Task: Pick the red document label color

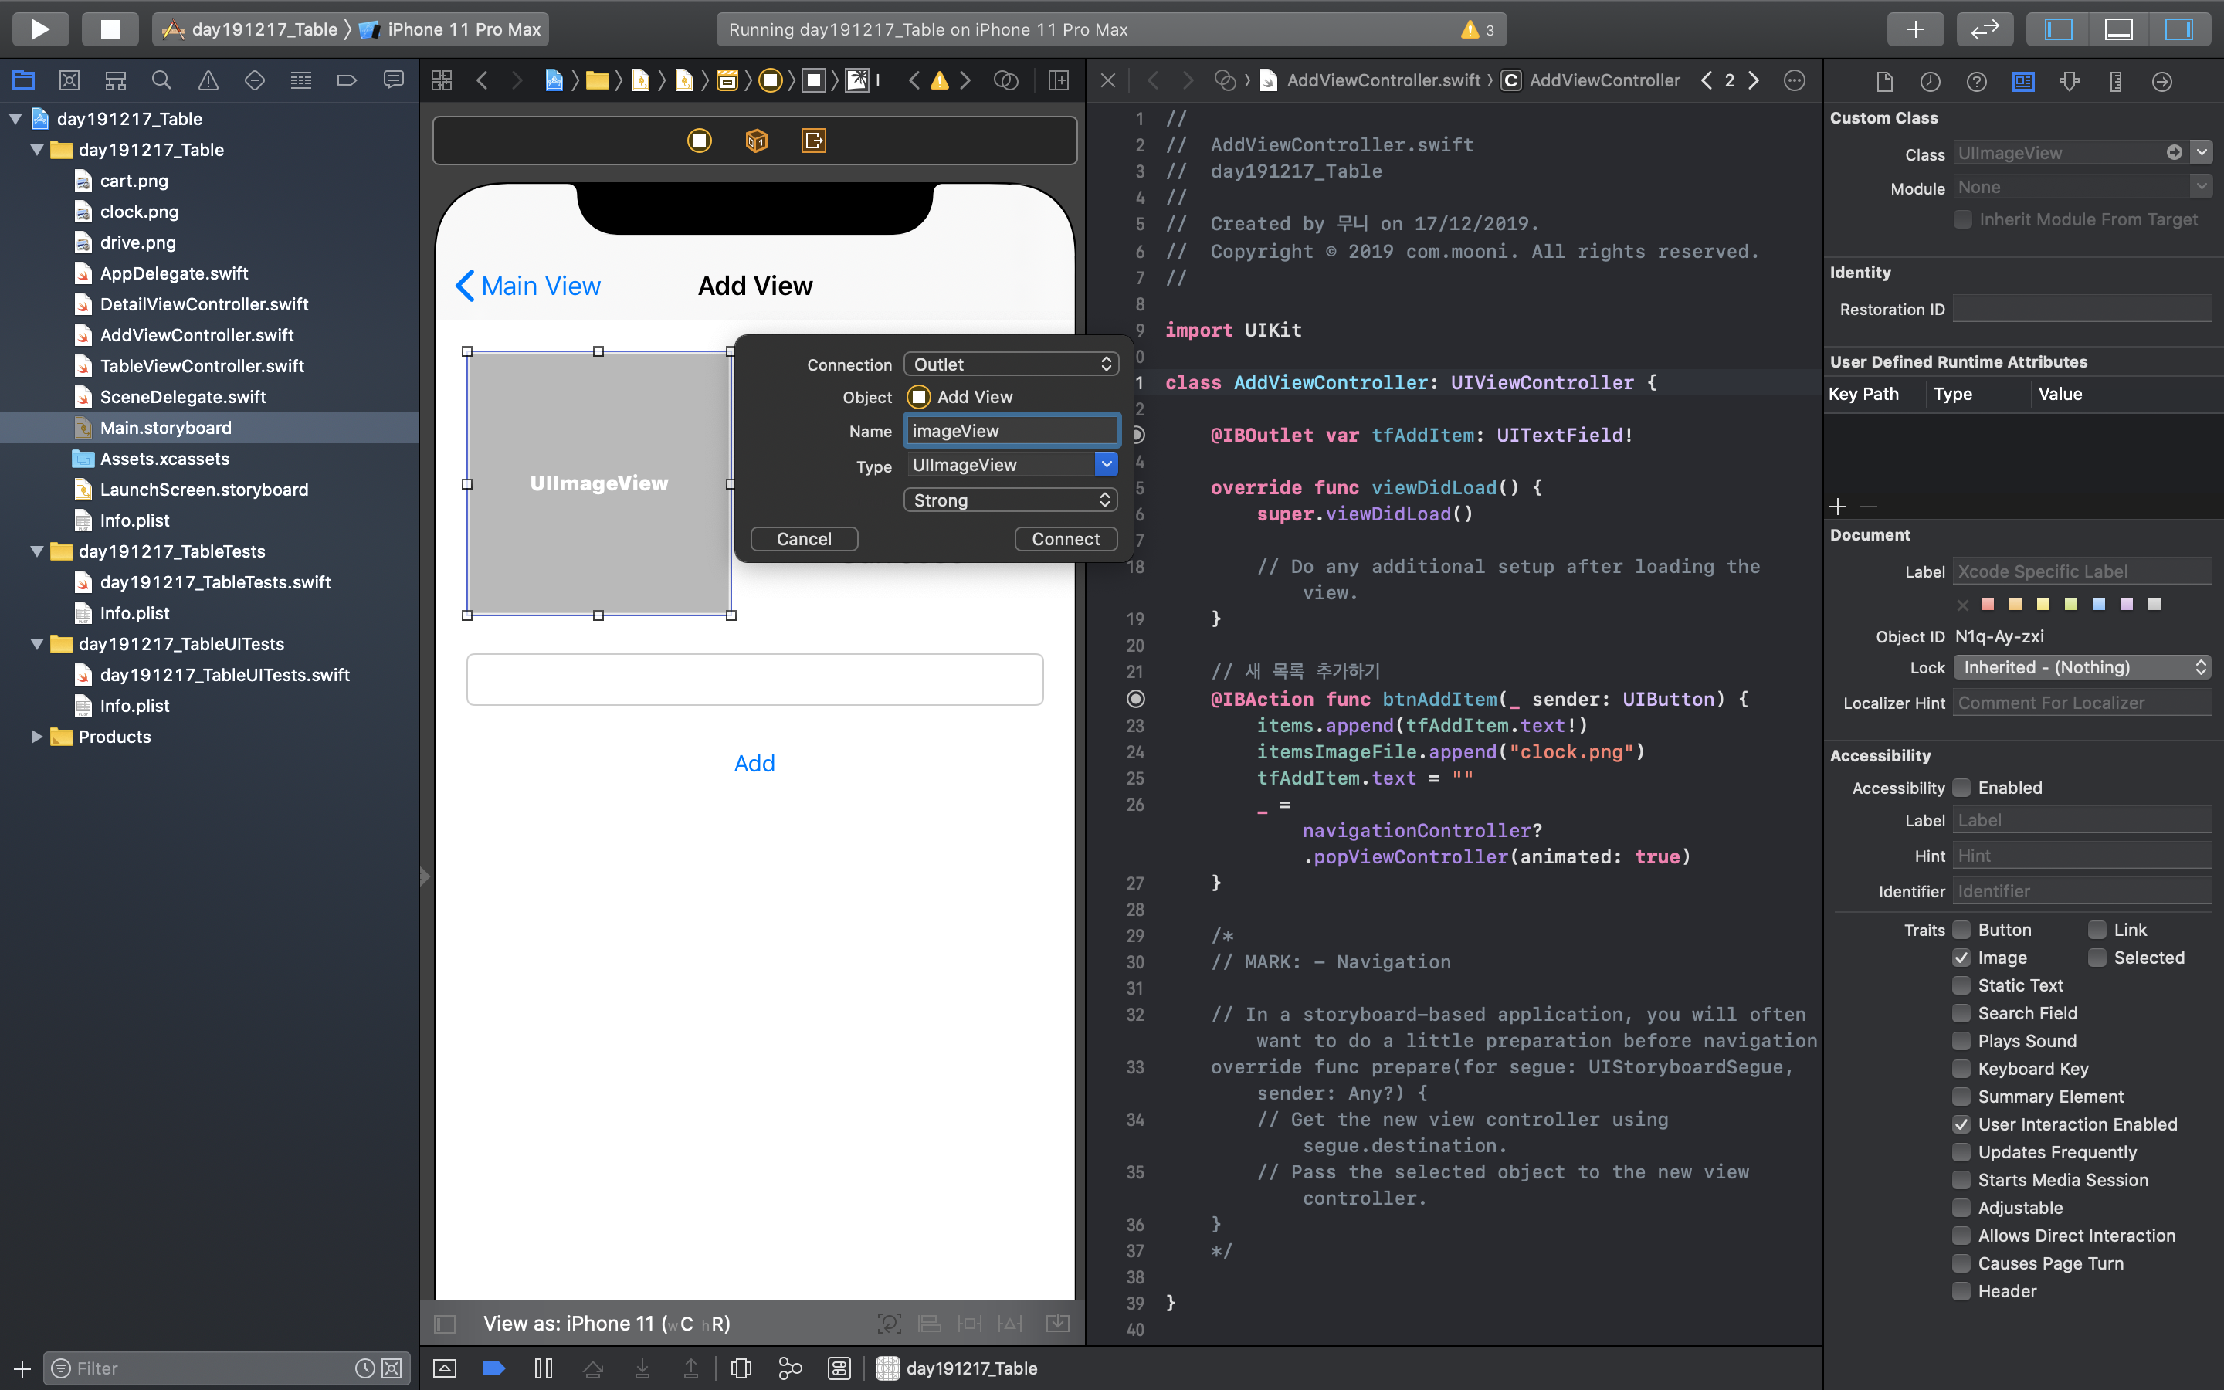Action: [1988, 604]
